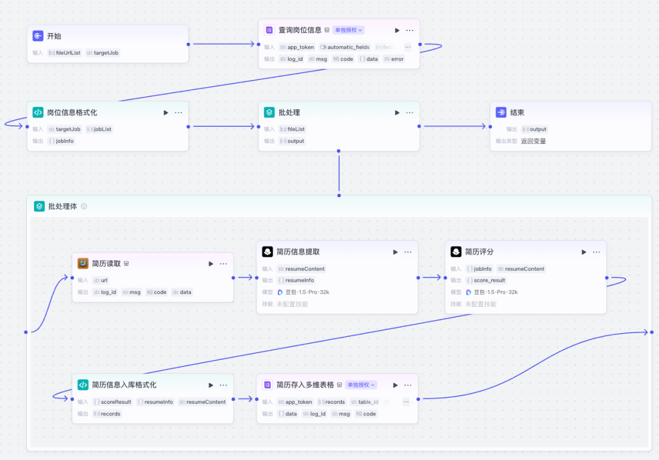Image resolution: width=659 pixels, height=460 pixels.
Task: Run the 简历信息提取 node
Action: click(395, 252)
